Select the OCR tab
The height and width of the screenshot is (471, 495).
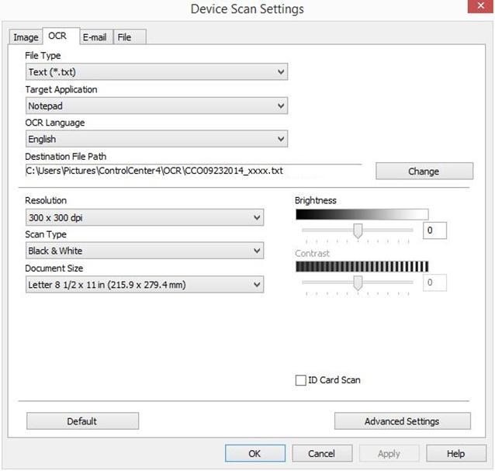click(x=57, y=36)
